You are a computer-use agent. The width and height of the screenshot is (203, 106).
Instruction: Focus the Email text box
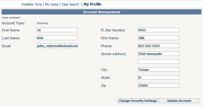click(57, 46)
